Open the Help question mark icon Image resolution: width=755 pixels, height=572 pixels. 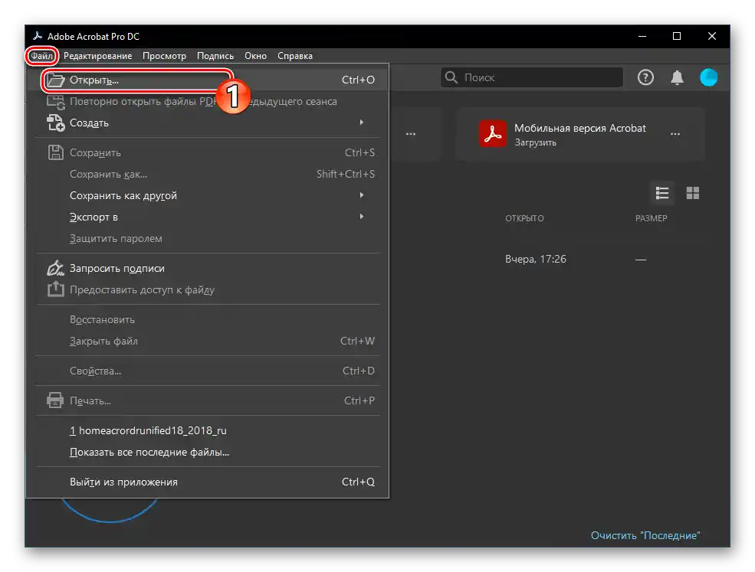coord(645,77)
